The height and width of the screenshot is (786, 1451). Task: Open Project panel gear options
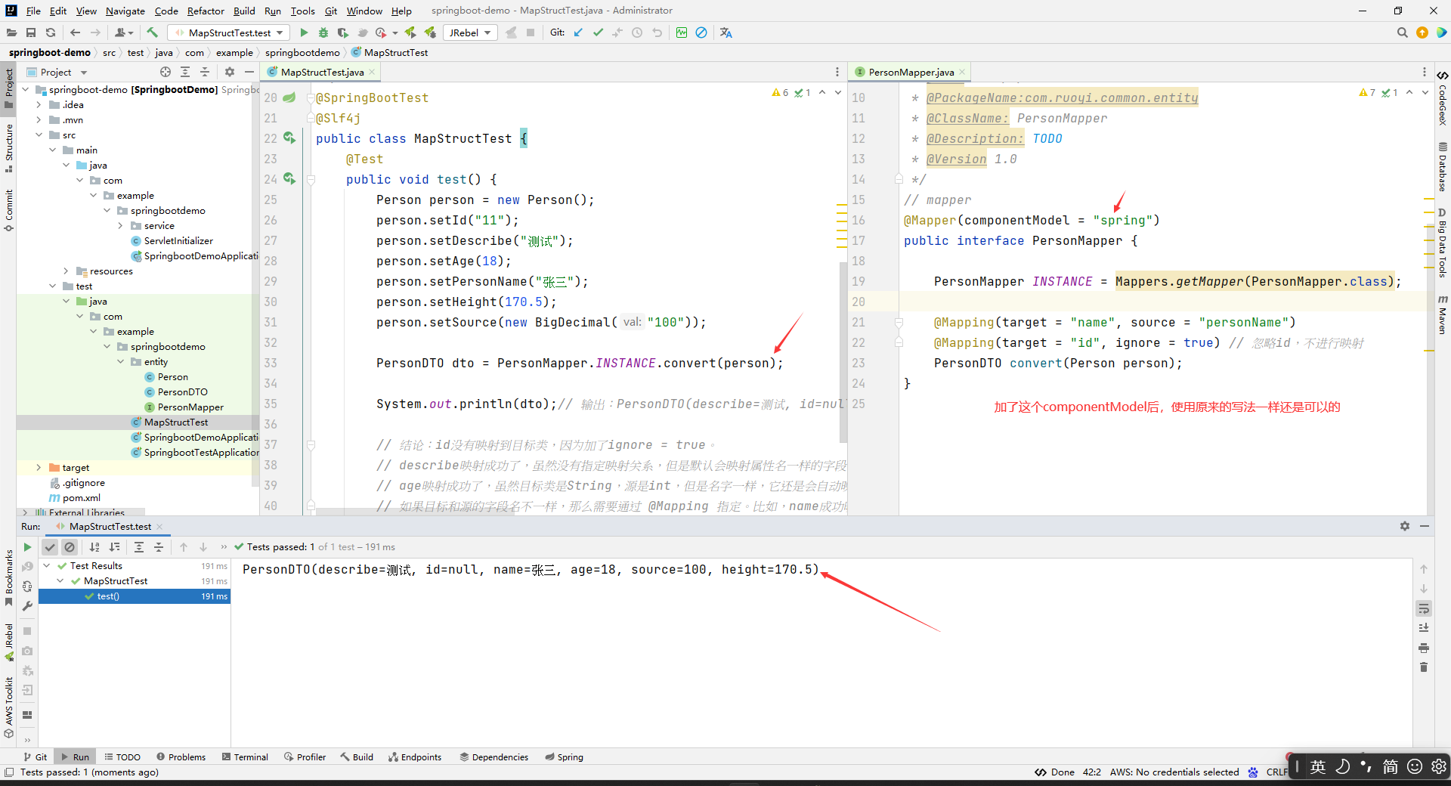230,72
